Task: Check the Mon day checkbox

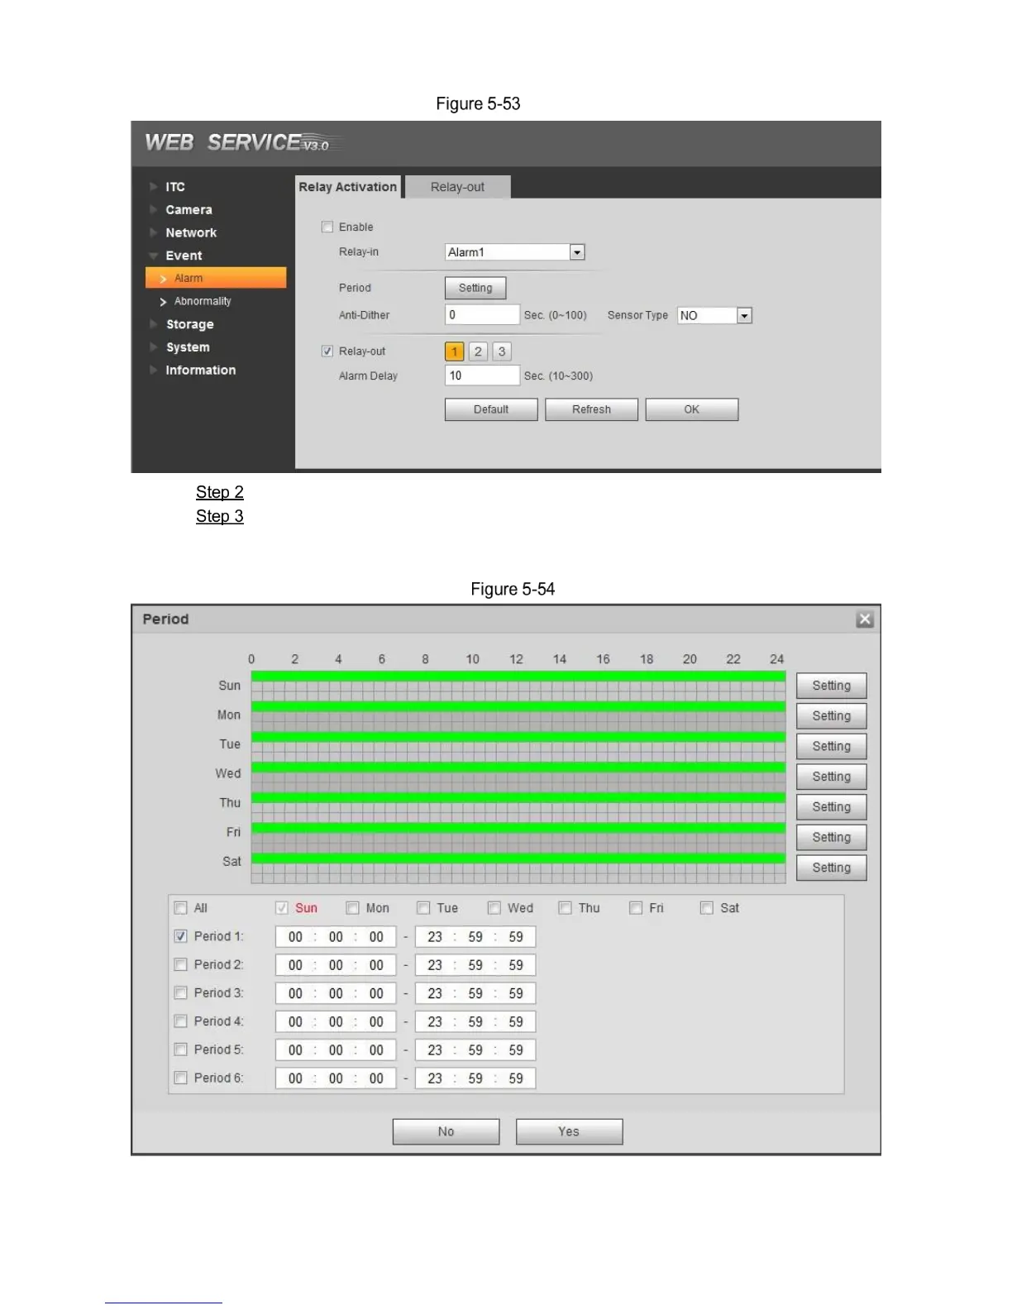Action: pos(353,908)
